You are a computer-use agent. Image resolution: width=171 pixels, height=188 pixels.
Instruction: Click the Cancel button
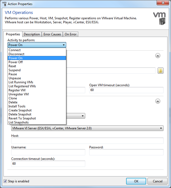[157, 181]
